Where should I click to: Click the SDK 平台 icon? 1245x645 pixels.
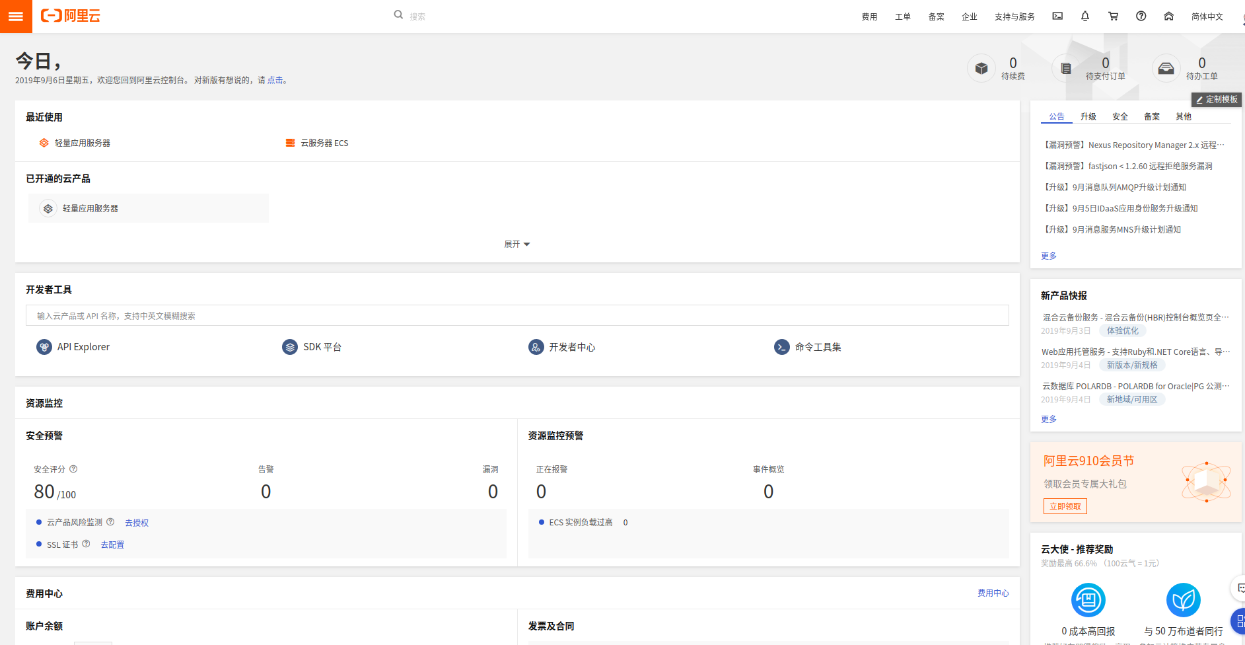[x=290, y=347]
